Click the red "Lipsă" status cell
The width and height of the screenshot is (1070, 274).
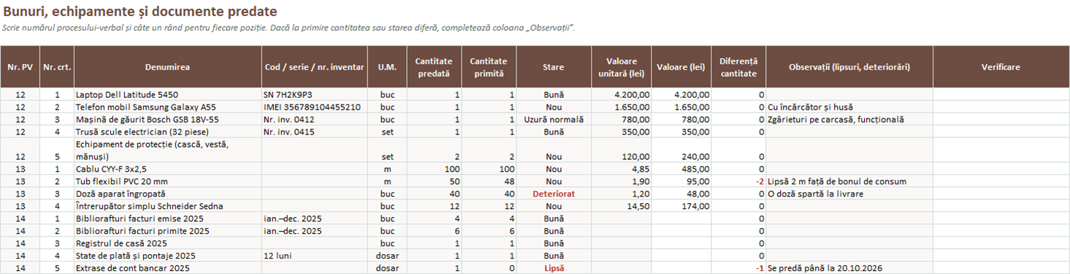(x=554, y=268)
